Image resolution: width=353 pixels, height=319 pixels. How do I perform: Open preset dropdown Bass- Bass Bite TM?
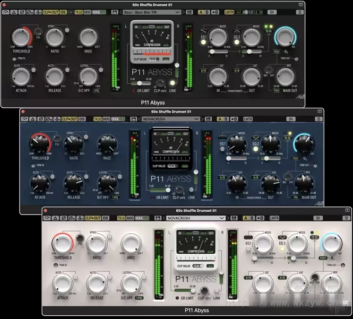tap(152, 12)
